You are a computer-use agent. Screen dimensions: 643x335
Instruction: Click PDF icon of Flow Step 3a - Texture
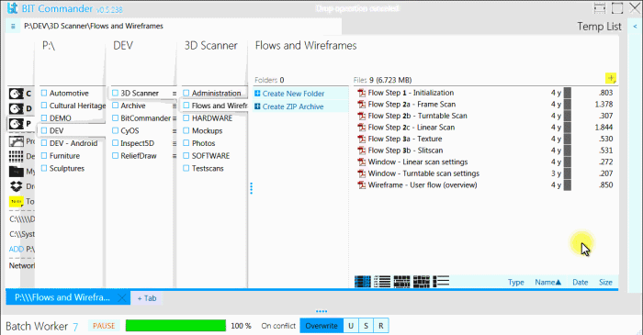coord(361,139)
